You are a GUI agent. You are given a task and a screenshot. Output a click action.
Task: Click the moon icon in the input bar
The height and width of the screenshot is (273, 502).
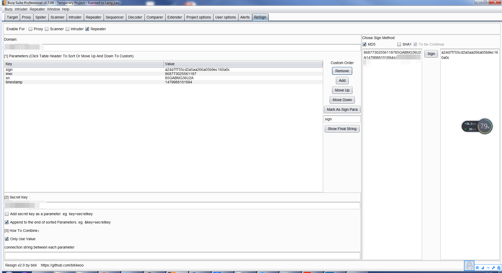click(482, 268)
